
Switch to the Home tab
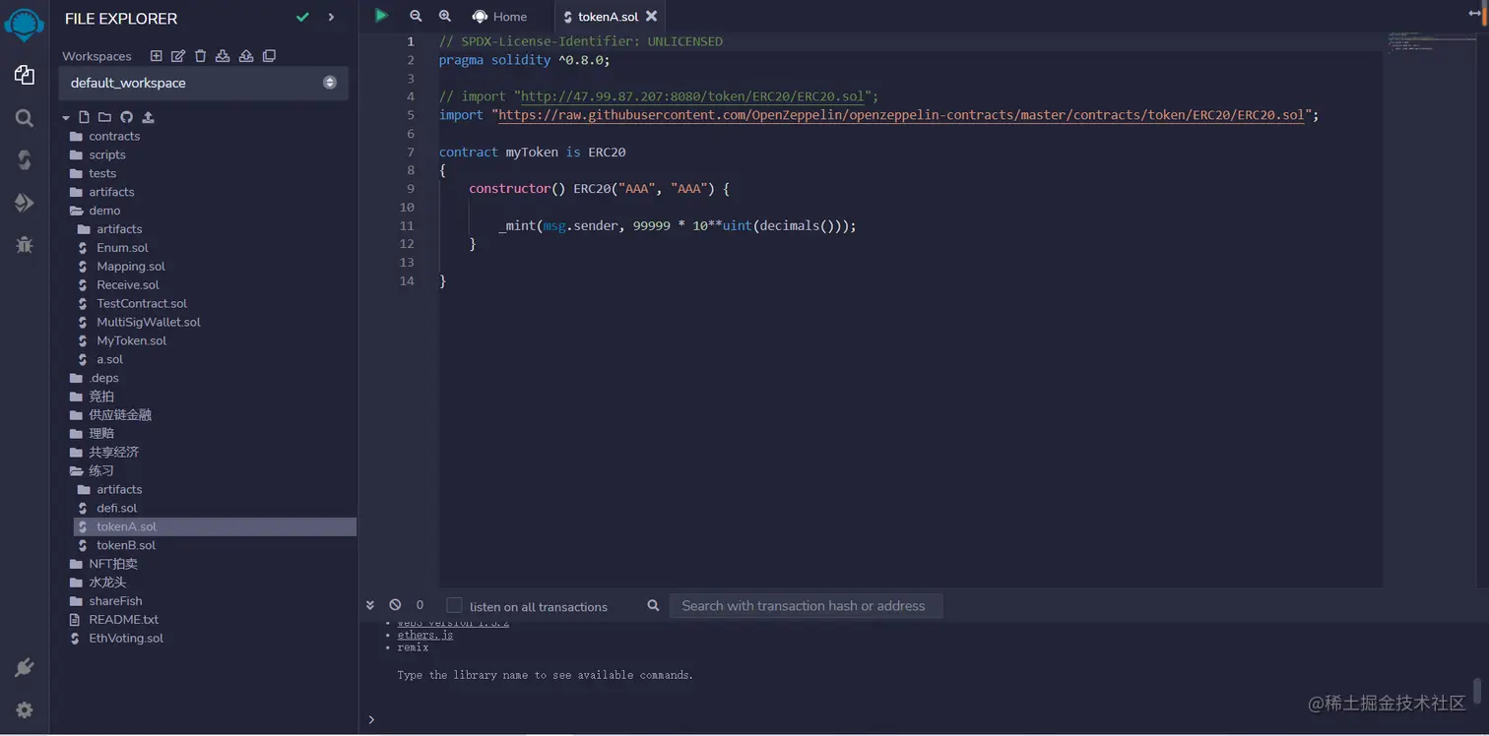(499, 17)
